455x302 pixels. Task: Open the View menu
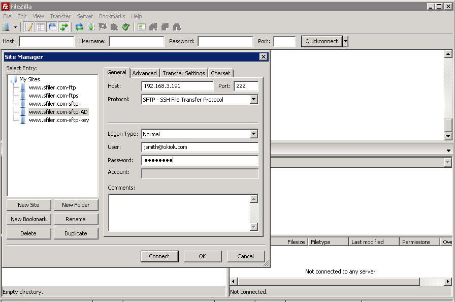tap(38, 16)
